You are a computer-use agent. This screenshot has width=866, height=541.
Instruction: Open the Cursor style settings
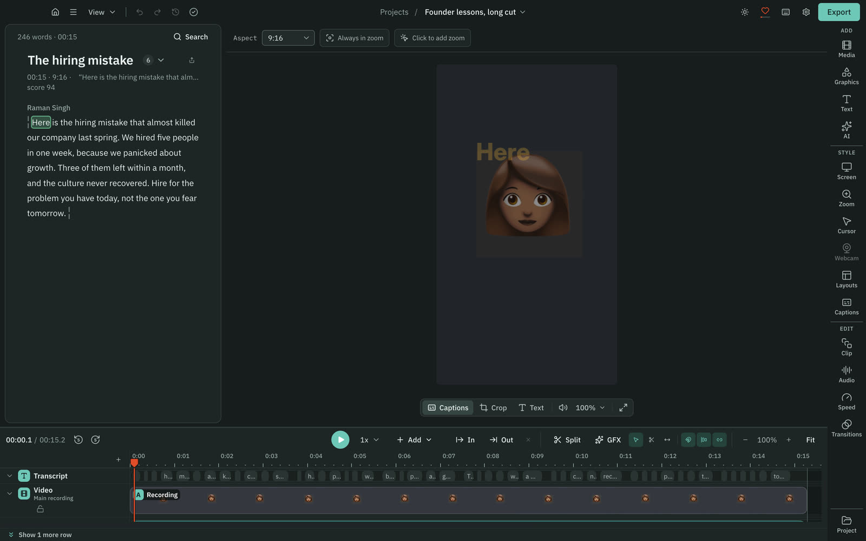pyautogui.click(x=847, y=225)
